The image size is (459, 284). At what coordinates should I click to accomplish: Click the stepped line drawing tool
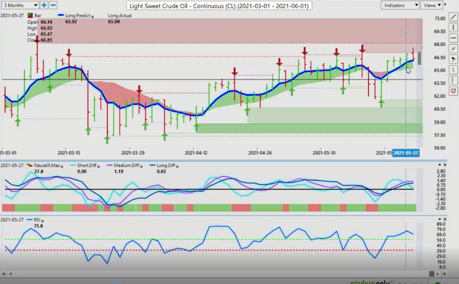(x=453, y=70)
